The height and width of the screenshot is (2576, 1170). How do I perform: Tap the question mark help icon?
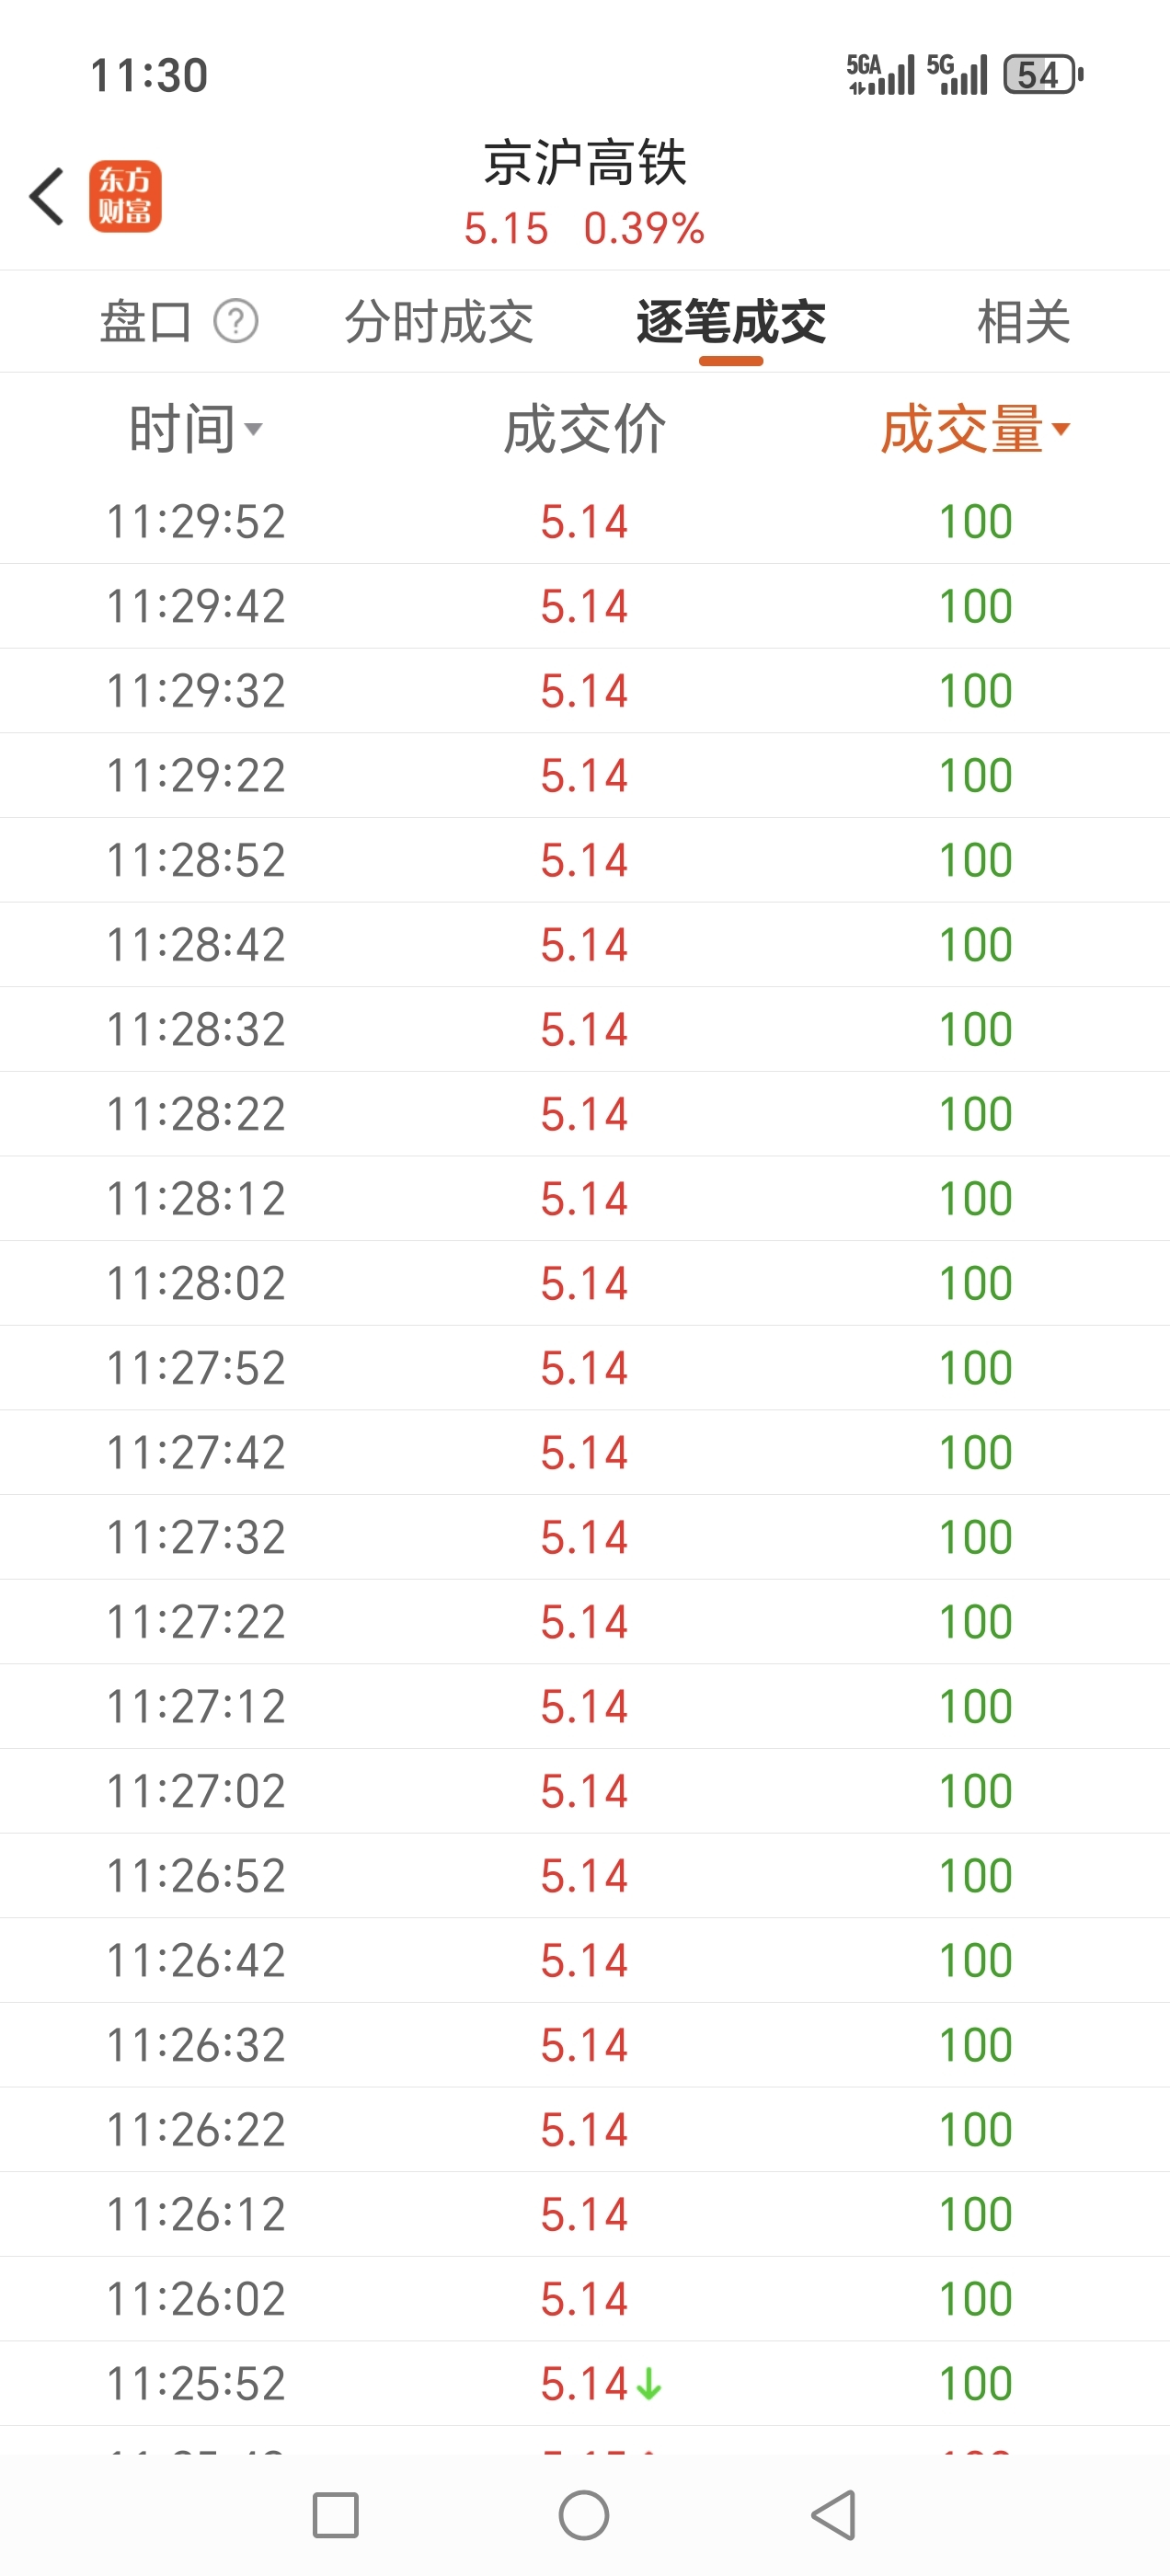pos(236,322)
